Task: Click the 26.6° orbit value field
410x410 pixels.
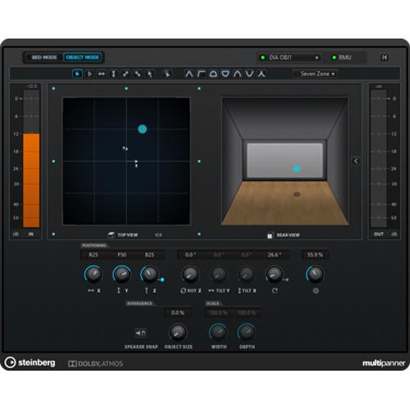Action: coord(274,255)
